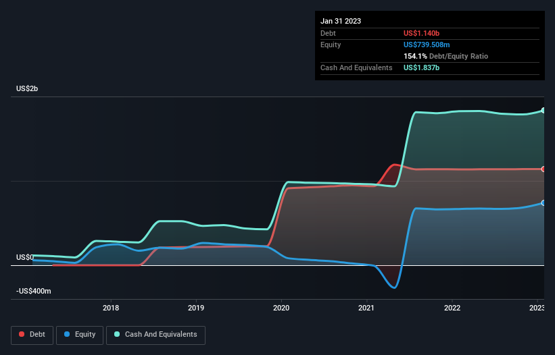555x355 pixels.
Task: Select the Debt line endpoint marker
Action: click(x=543, y=169)
